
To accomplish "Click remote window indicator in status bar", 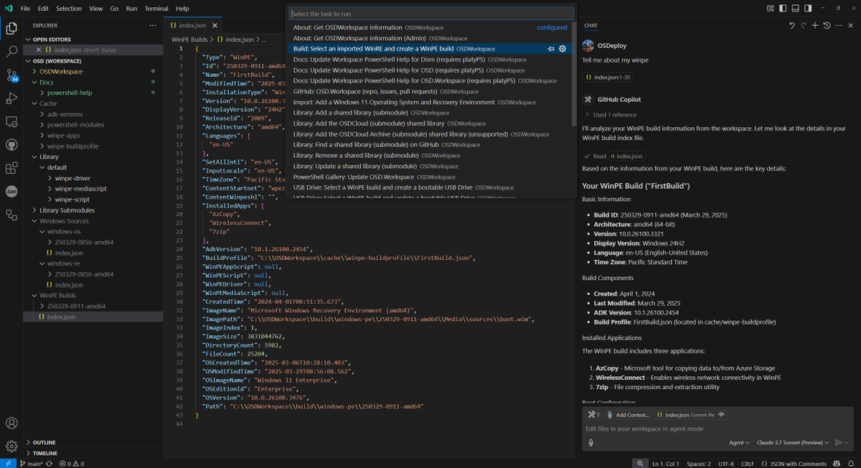I will click(7, 464).
